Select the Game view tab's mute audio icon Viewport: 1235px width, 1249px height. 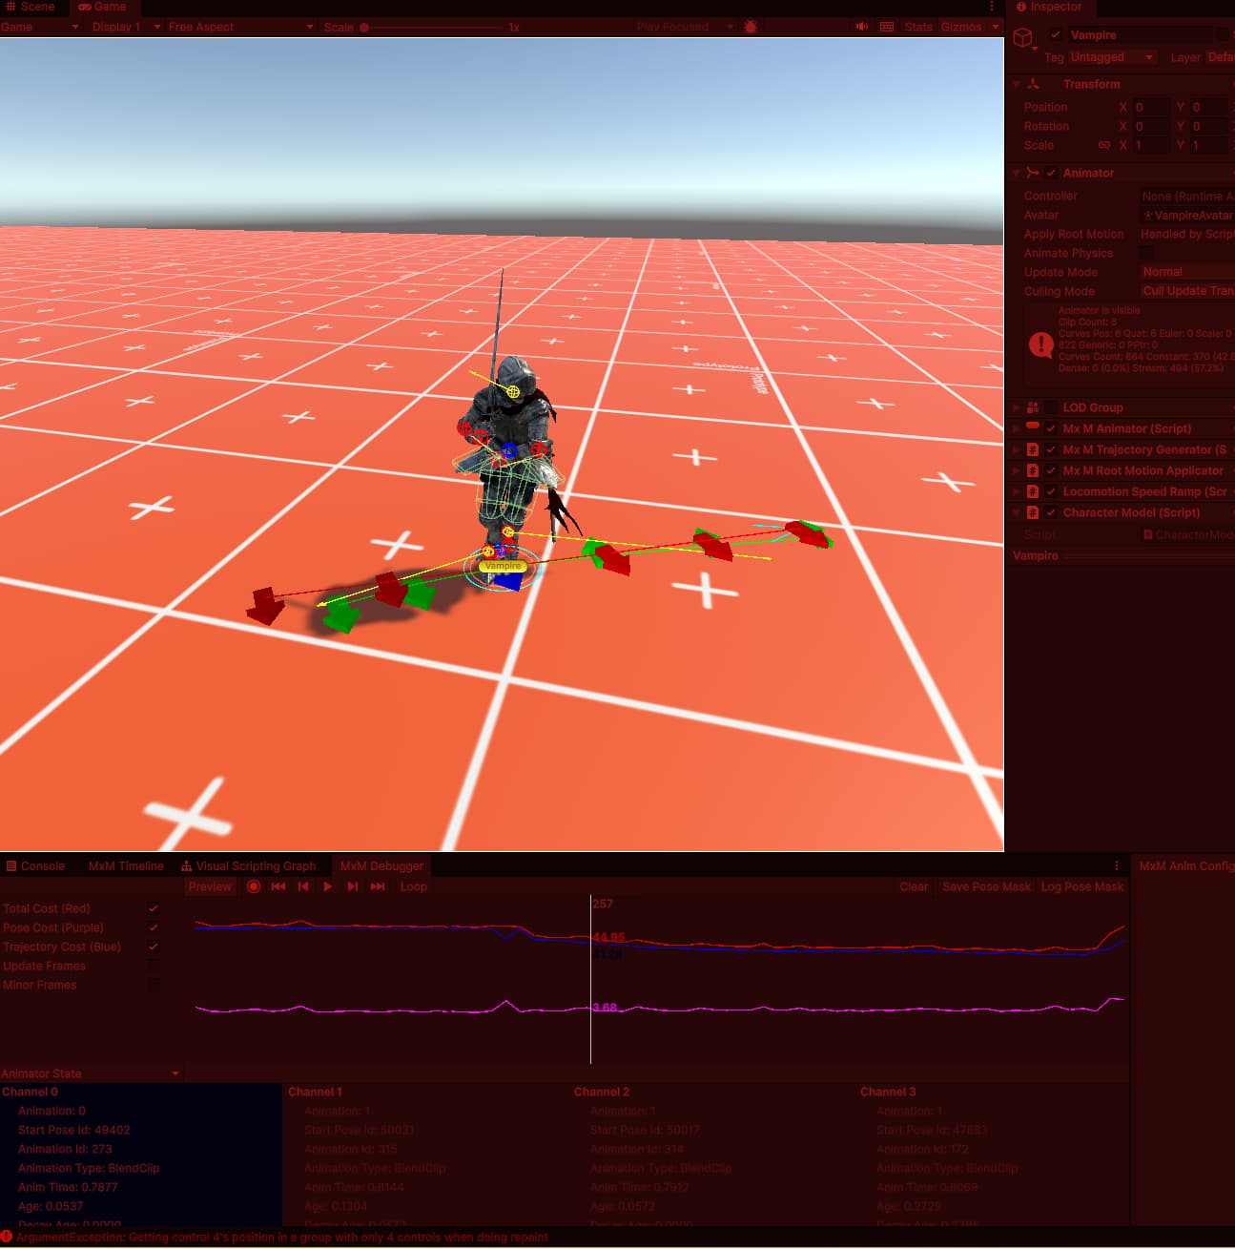861,27
